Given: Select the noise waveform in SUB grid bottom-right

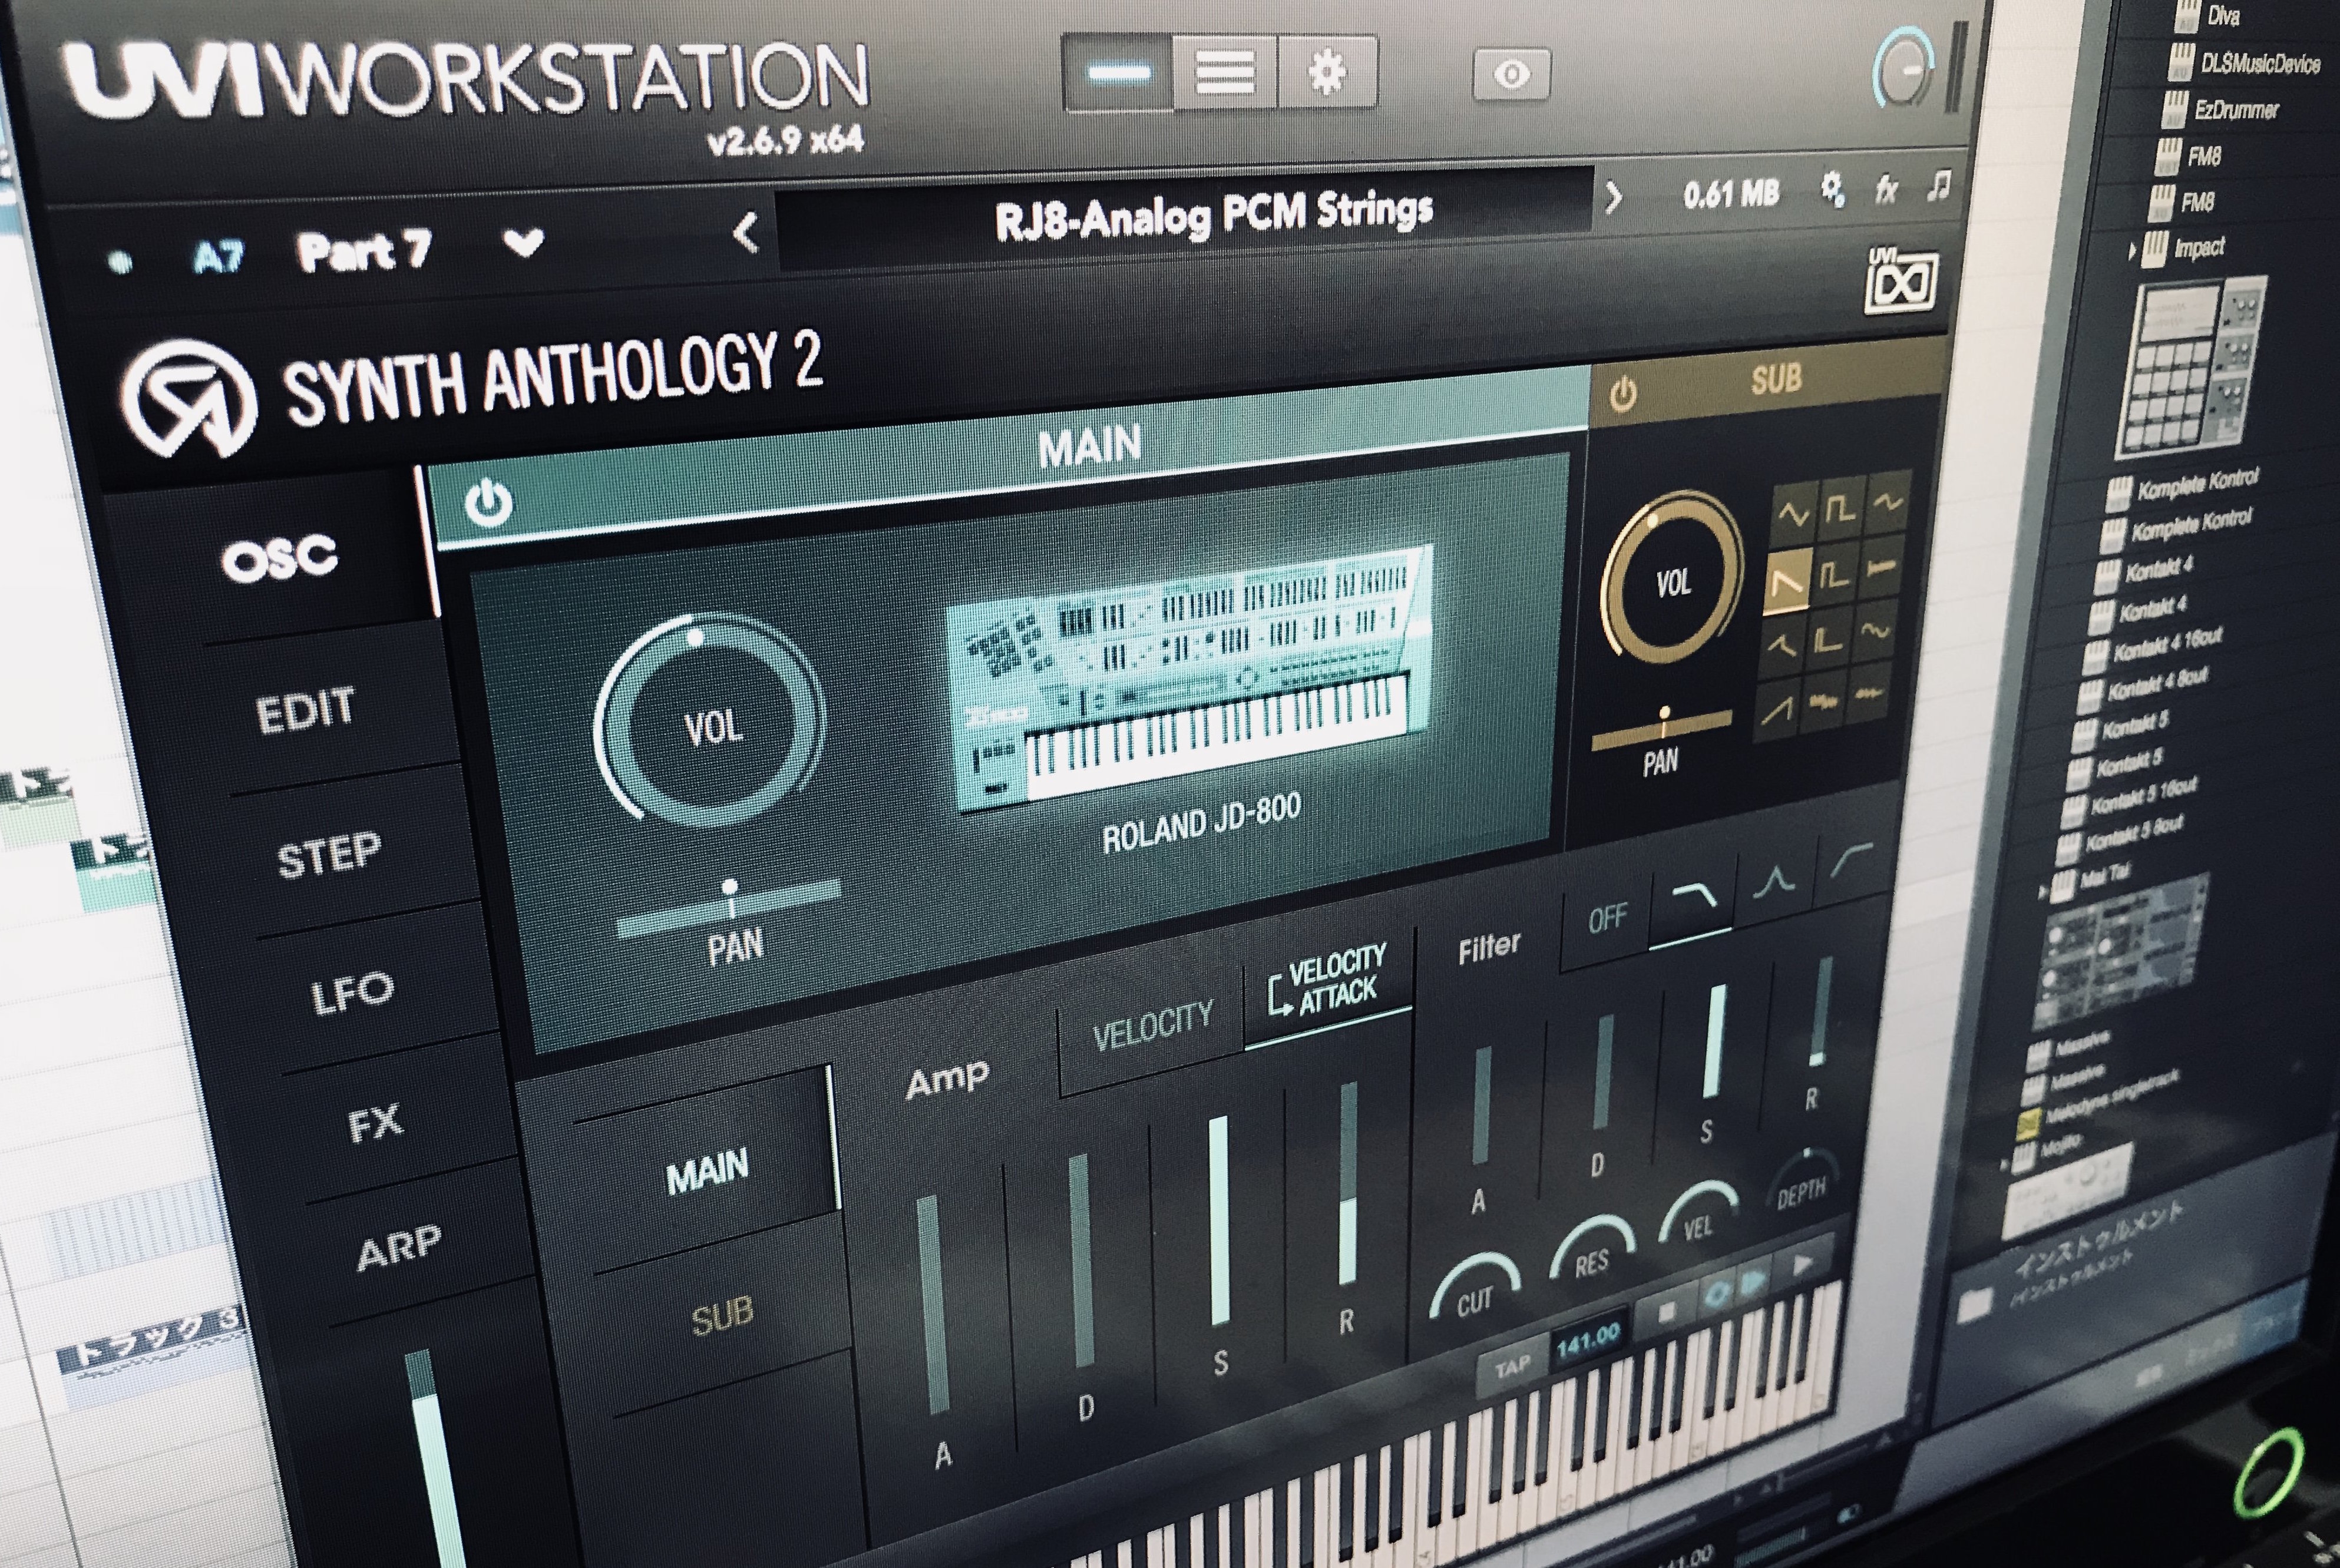Looking at the screenshot, I should tap(1868, 693).
